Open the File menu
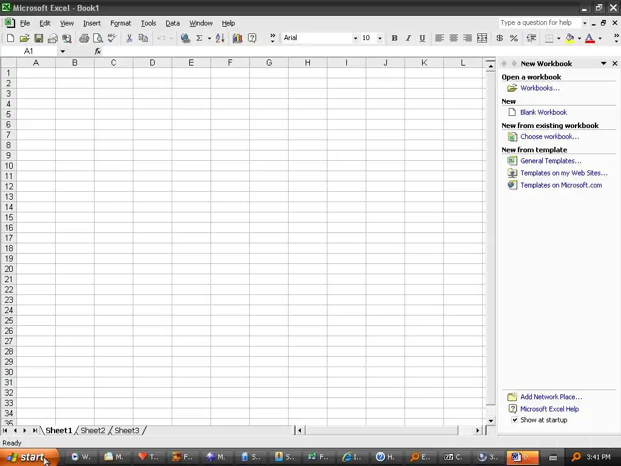This screenshot has width=621, height=466. point(25,23)
